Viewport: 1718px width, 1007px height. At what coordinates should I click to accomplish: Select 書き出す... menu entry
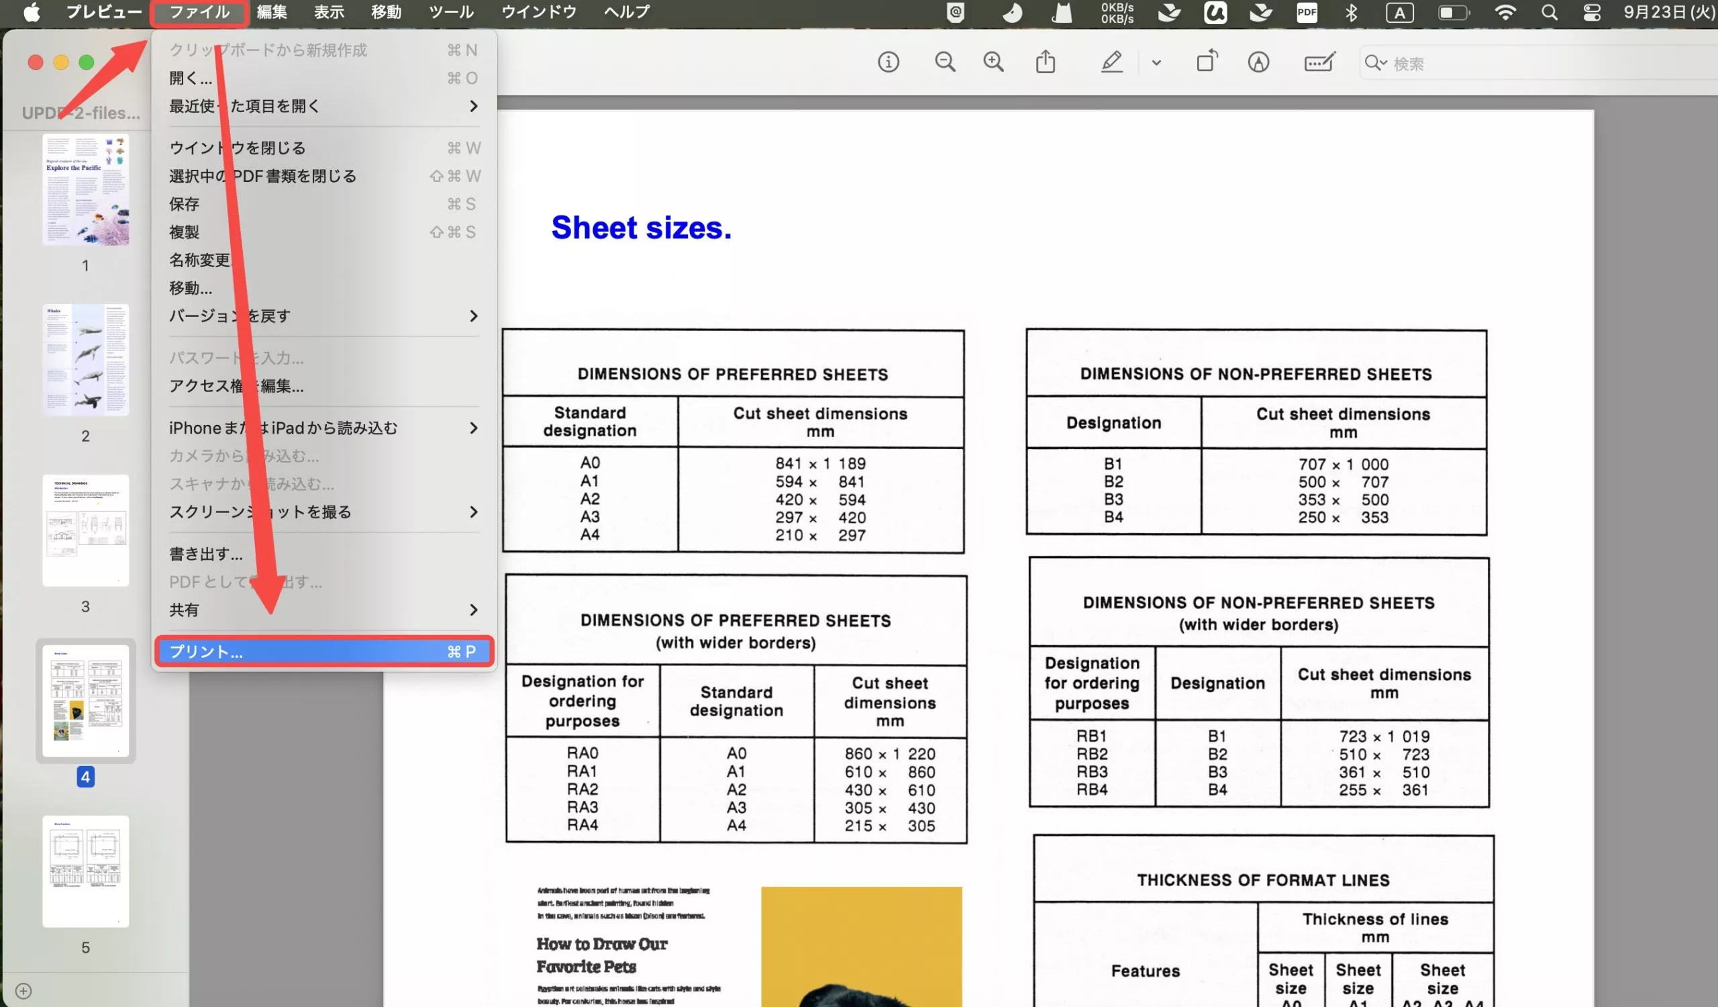(x=206, y=555)
